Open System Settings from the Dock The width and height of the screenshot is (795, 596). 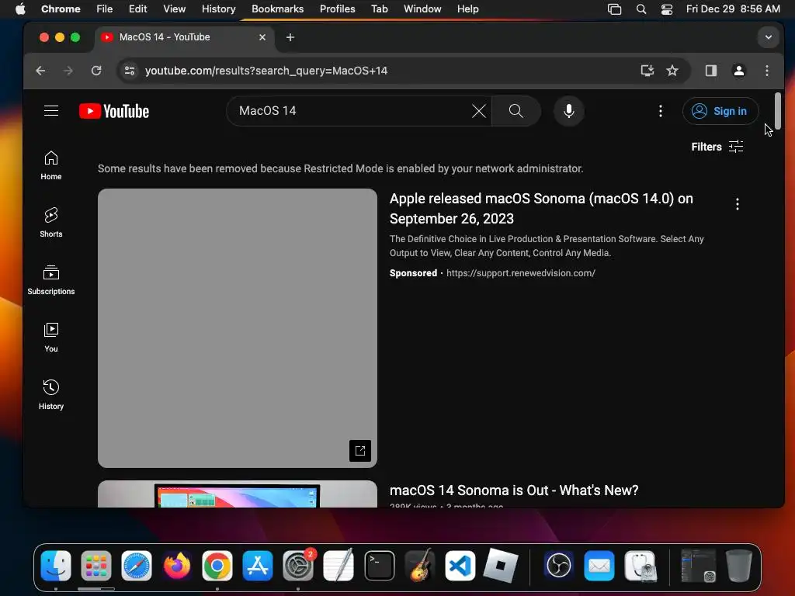click(x=298, y=566)
